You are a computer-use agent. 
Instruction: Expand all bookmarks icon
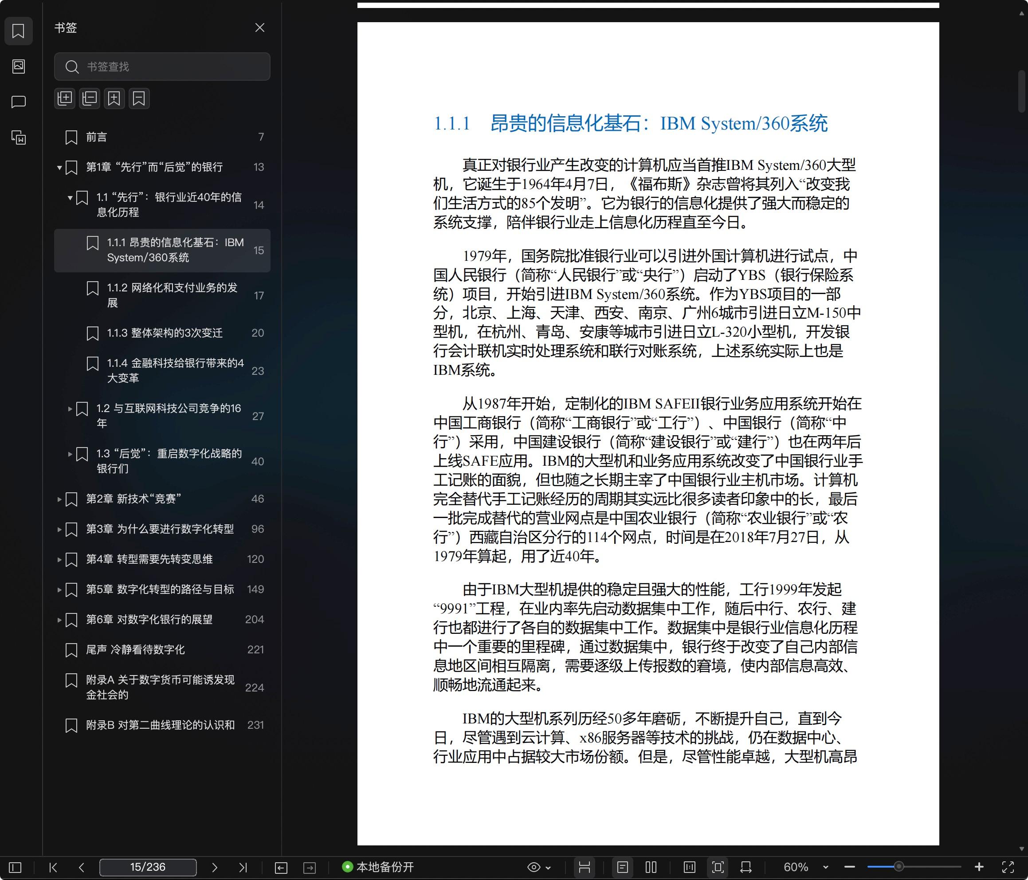click(64, 98)
